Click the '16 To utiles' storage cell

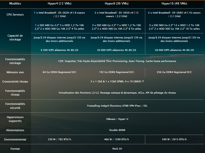174,27
